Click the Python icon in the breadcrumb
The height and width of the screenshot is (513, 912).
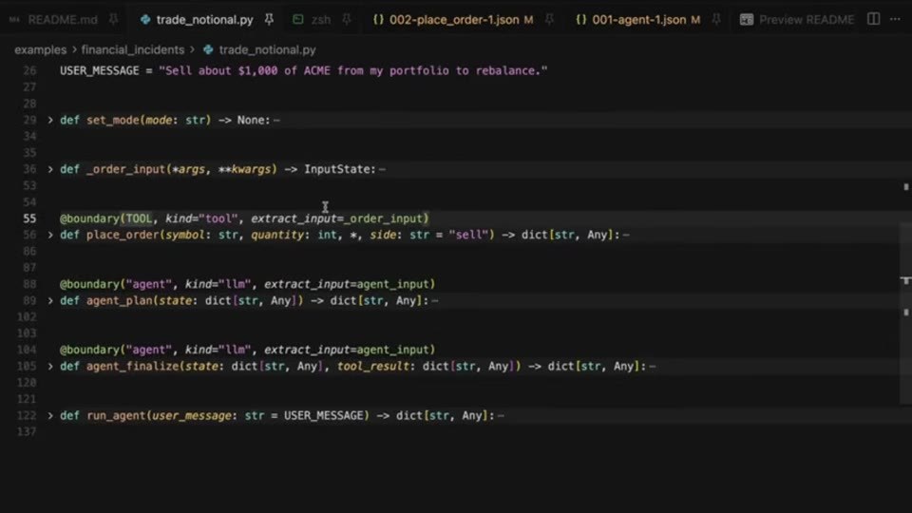[x=208, y=50]
